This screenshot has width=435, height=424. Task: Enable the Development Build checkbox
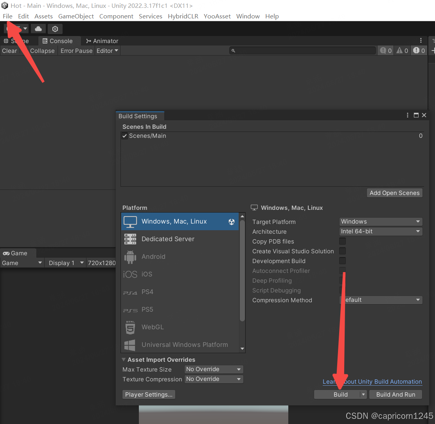pos(342,261)
